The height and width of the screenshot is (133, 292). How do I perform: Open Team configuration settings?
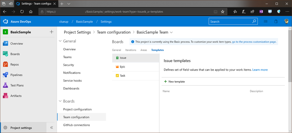[82, 117]
